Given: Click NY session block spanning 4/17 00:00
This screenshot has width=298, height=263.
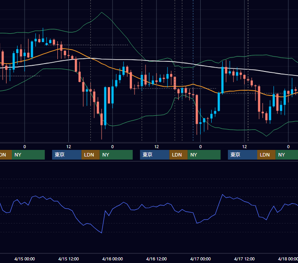Looking at the screenshot, I should pyautogui.click(x=204, y=155).
